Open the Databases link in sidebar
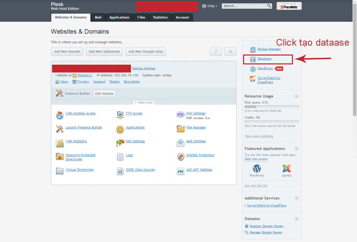Image resolution: width=357 pixels, height=242 pixels. click(265, 59)
